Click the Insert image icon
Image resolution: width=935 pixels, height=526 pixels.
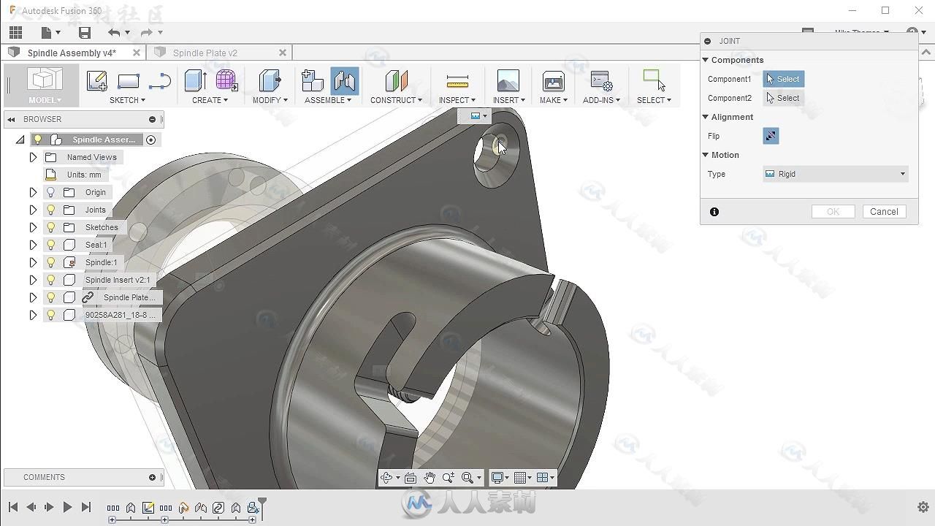(508, 80)
